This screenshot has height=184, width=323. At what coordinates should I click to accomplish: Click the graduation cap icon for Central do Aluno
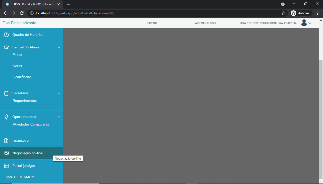click(x=6, y=47)
